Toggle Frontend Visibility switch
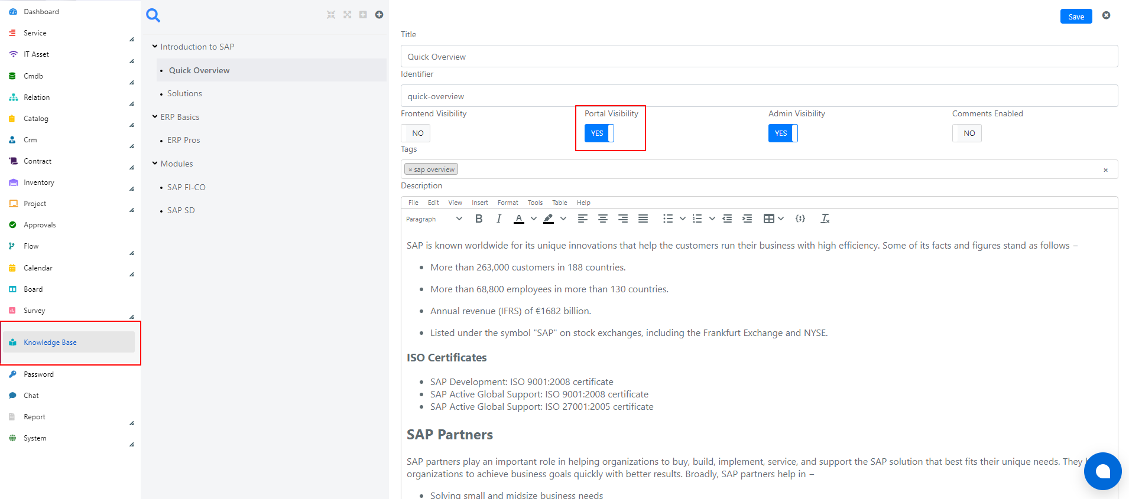Screen dimensions: 1129x499 [416, 133]
